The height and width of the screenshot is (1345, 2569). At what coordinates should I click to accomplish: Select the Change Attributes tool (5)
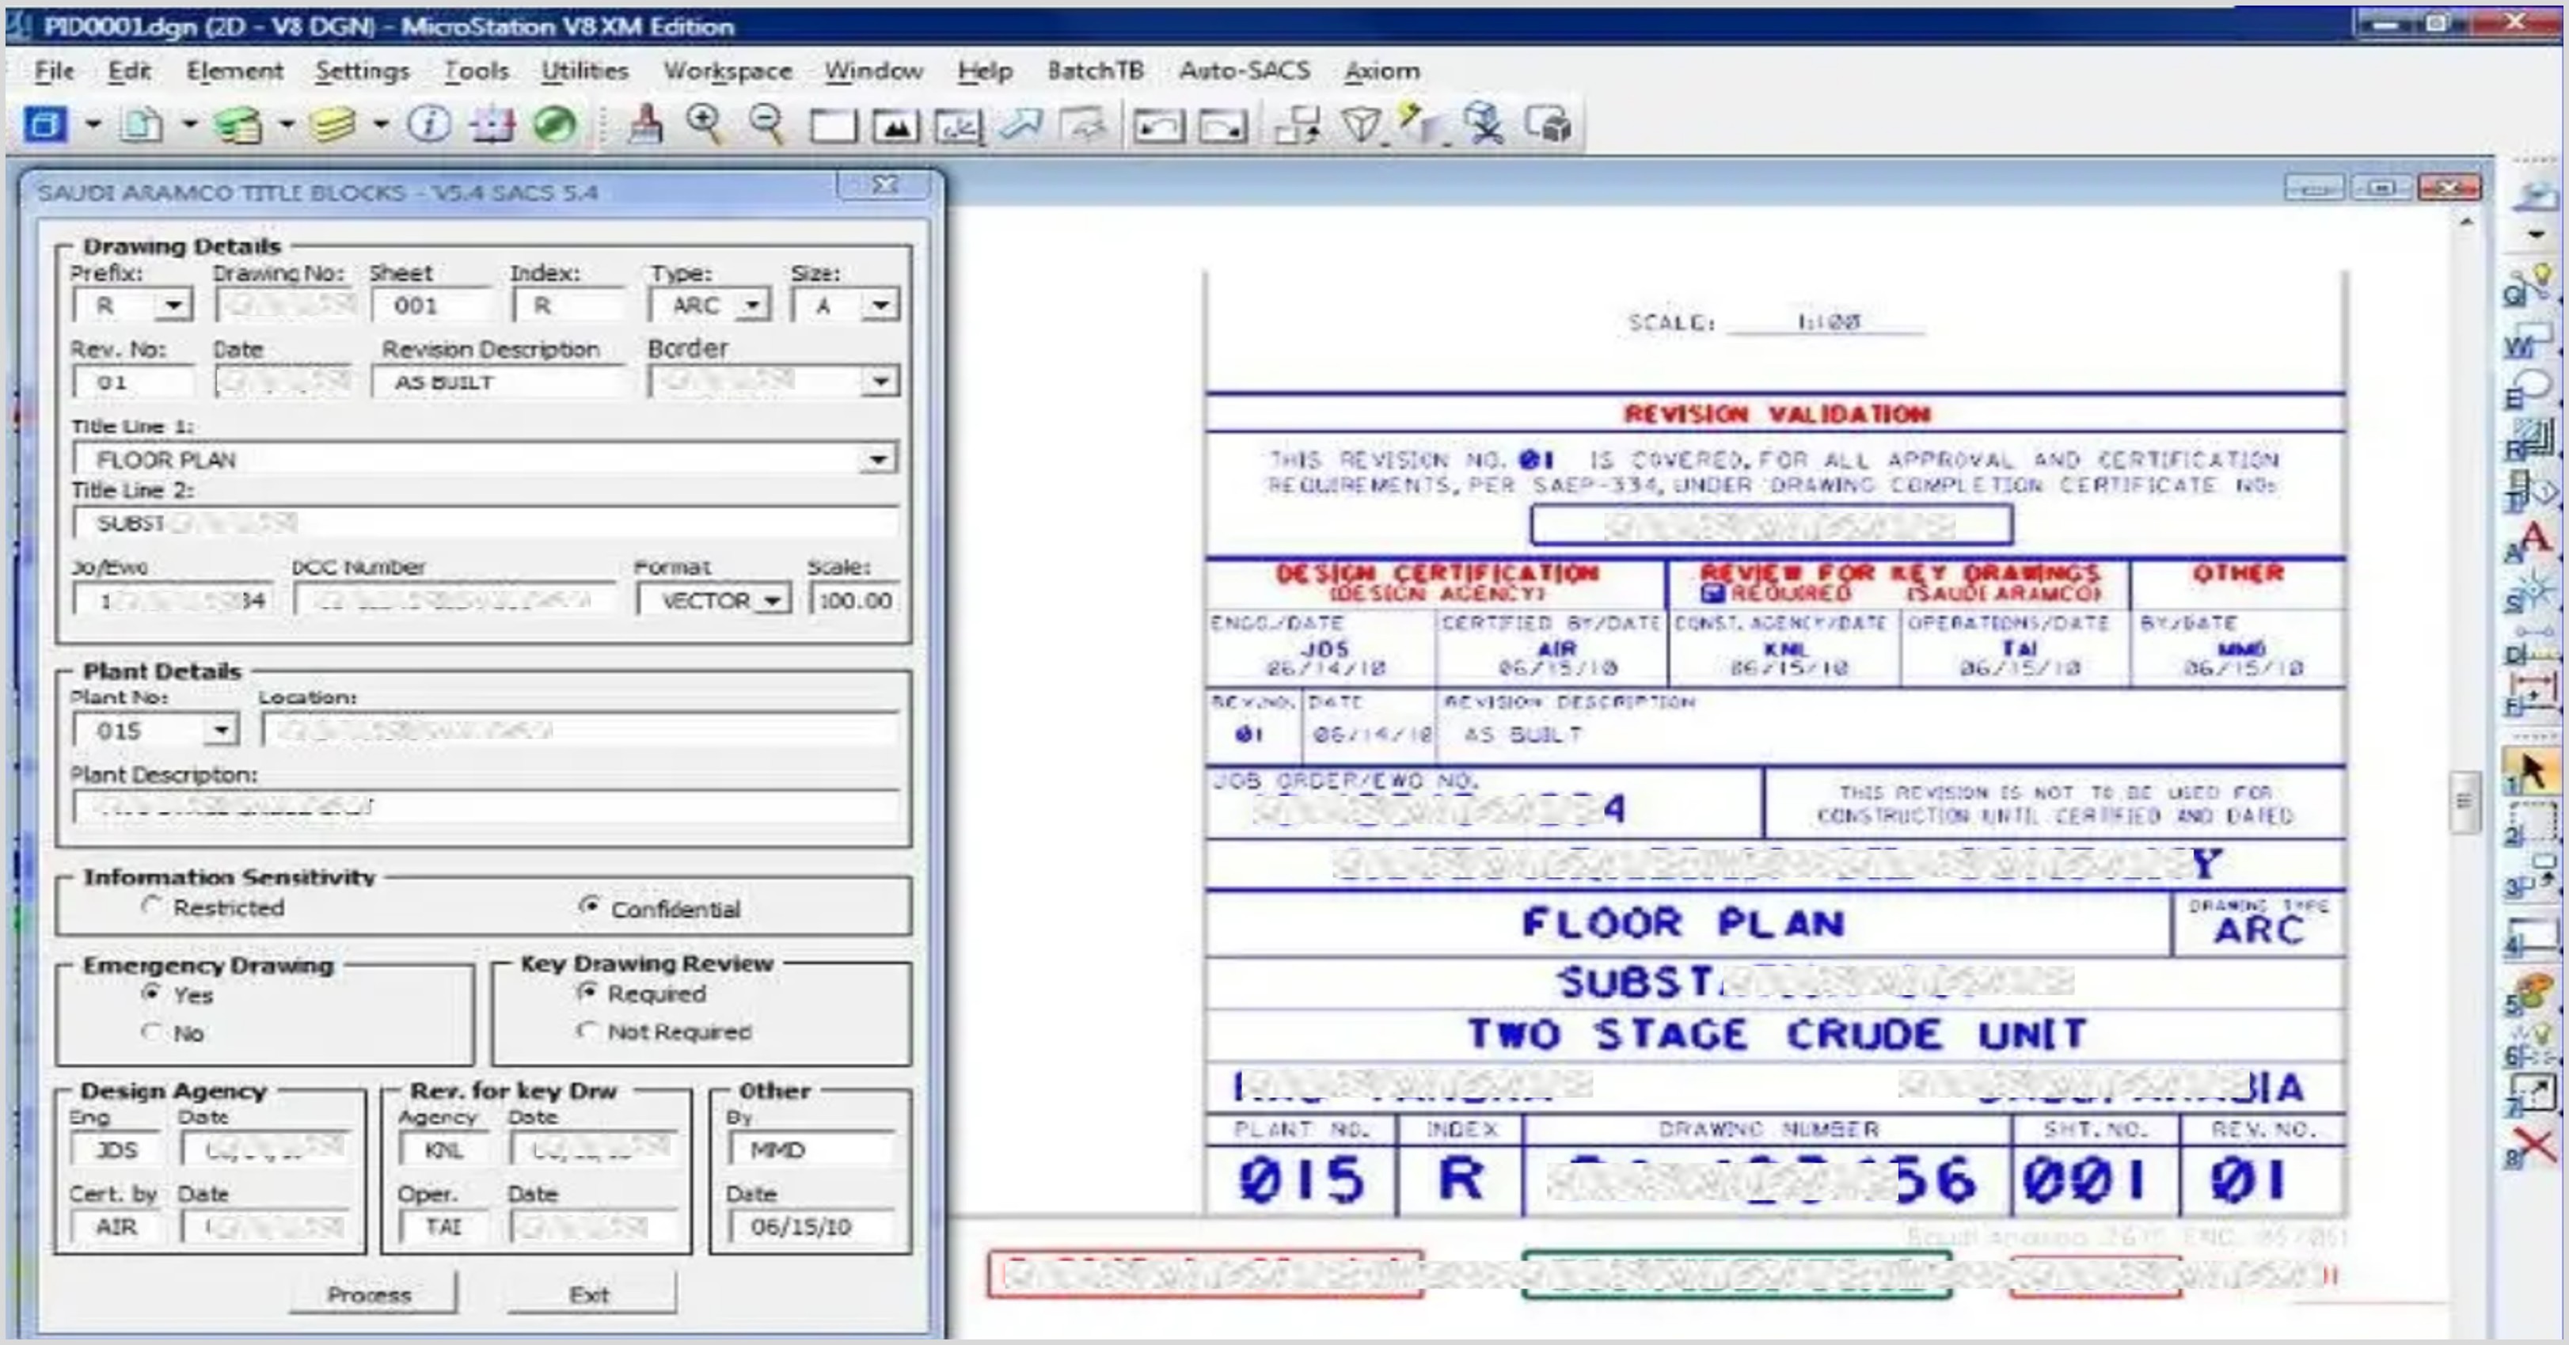2532,993
